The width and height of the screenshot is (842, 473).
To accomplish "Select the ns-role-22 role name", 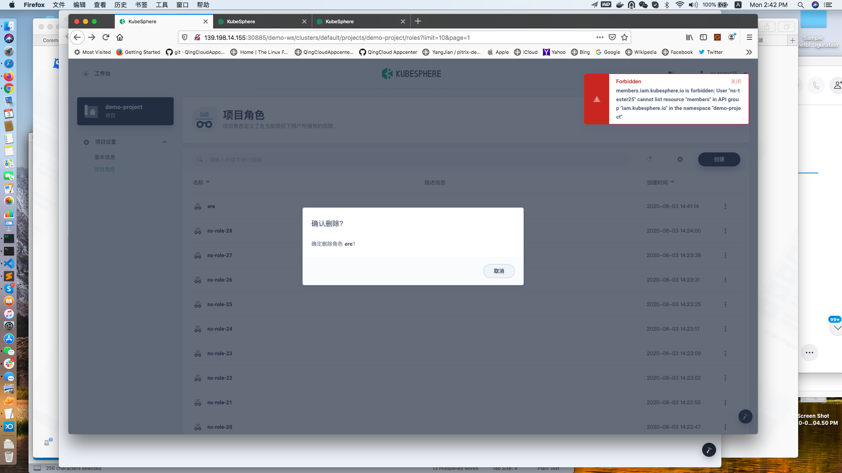I will coord(220,378).
